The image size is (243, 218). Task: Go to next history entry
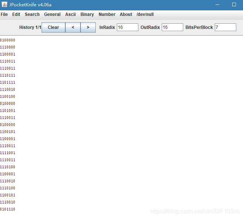click(88, 27)
